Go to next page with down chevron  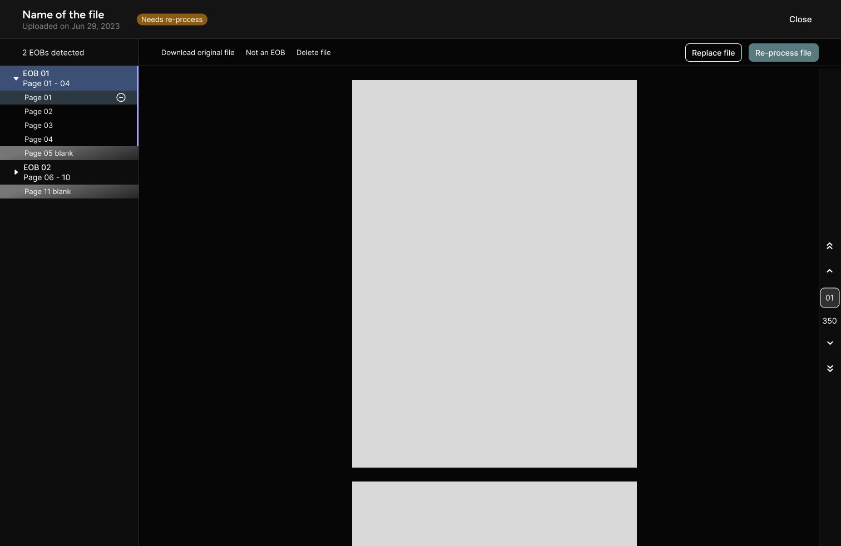coord(830,343)
